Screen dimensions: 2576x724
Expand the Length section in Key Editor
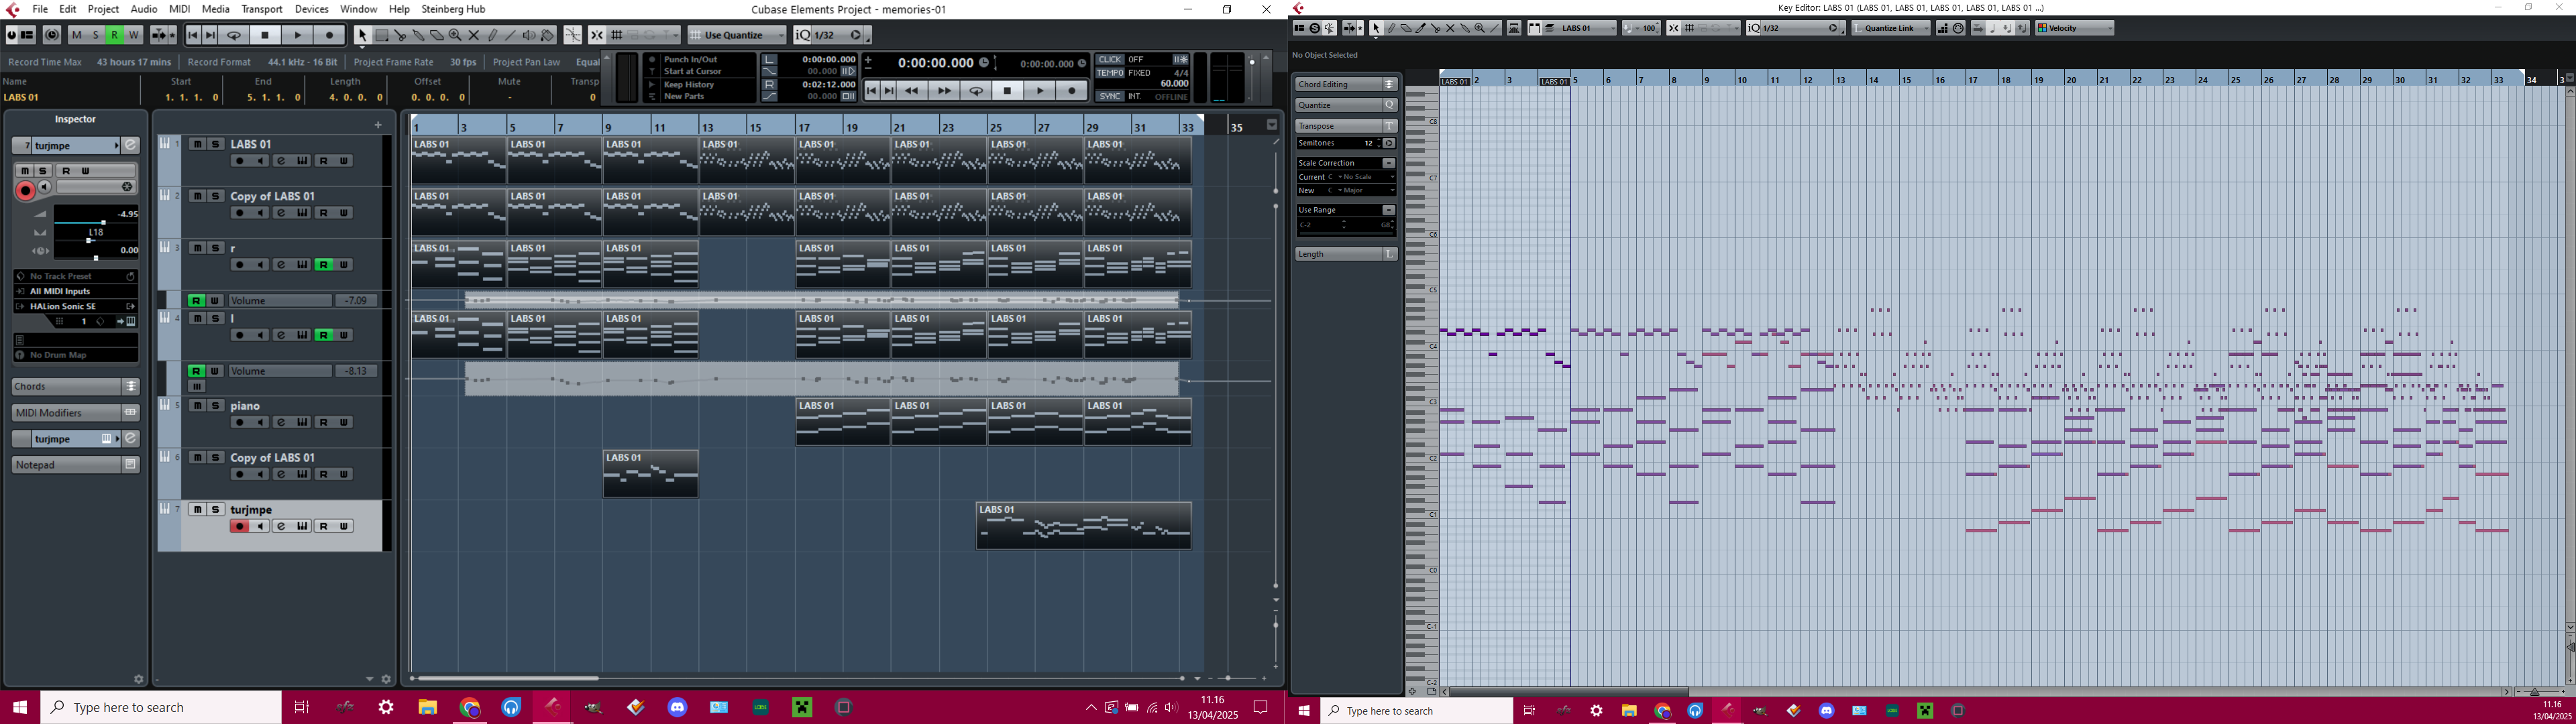tap(1346, 254)
